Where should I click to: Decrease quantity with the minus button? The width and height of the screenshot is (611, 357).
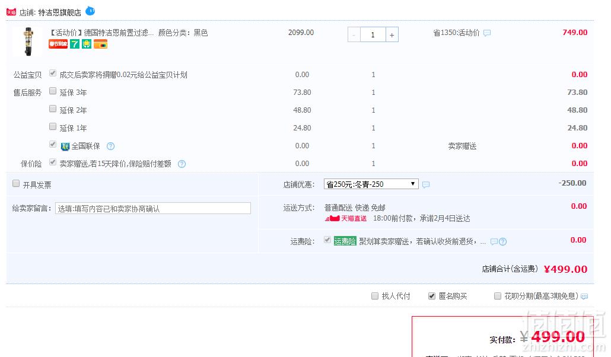click(x=354, y=34)
